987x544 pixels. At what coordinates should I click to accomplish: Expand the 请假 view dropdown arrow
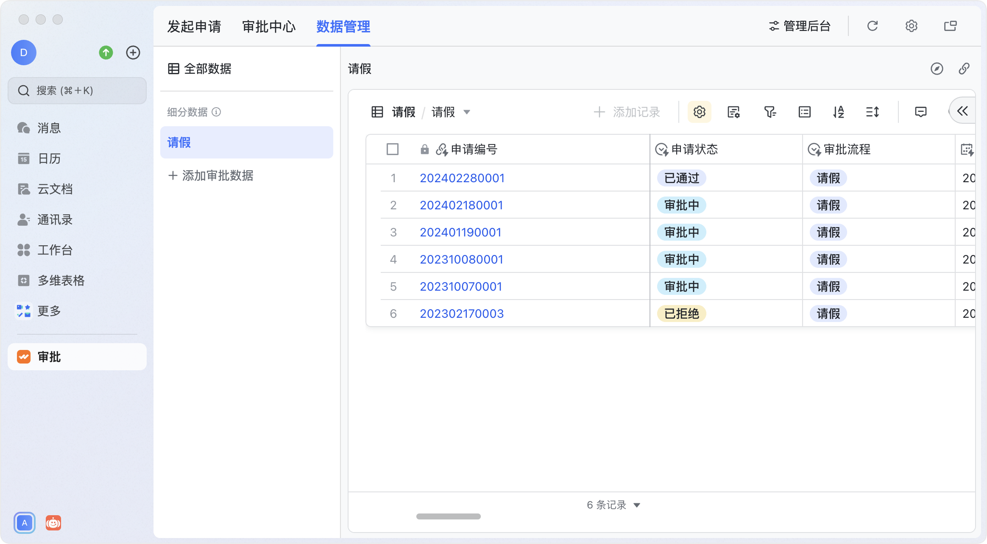coord(467,112)
